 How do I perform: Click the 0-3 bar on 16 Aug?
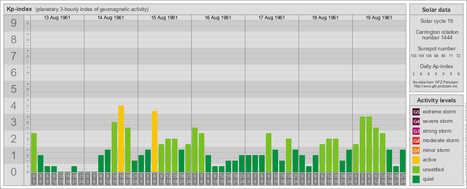pyautogui.click(x=195, y=150)
